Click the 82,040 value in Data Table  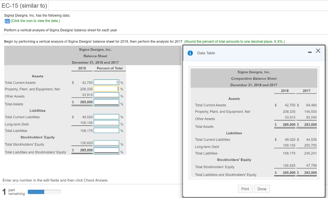click(x=311, y=117)
